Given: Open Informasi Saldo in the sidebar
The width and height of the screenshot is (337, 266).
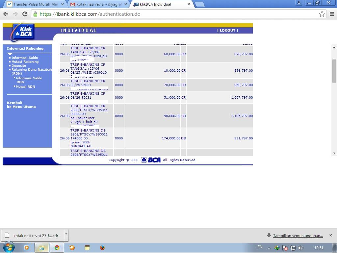Looking at the screenshot, I should [24, 58].
